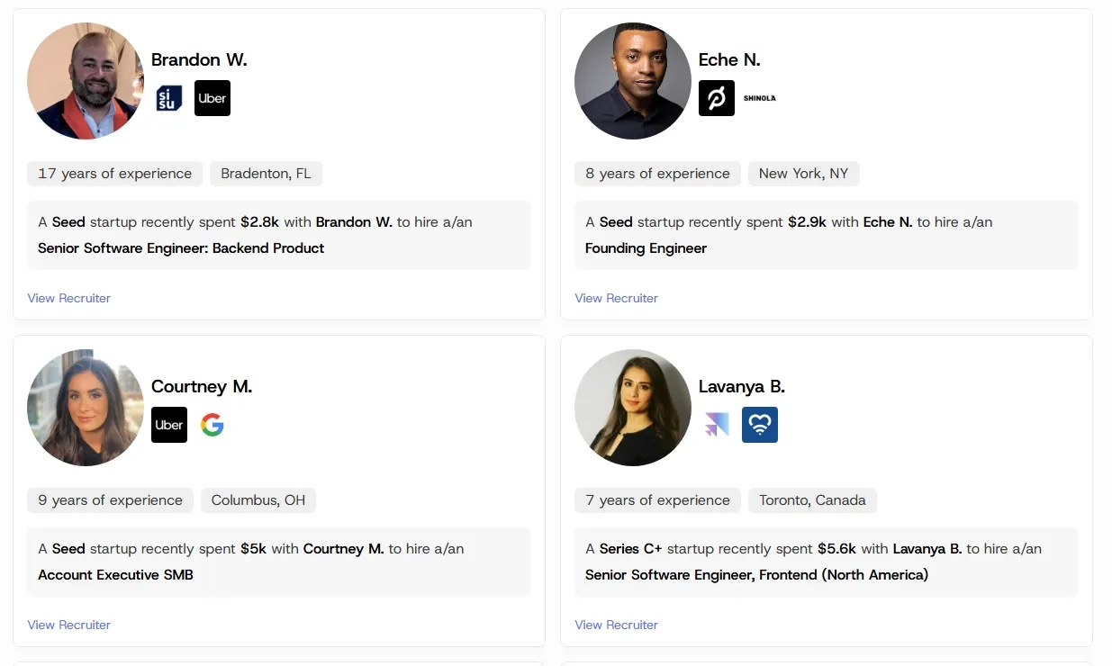Click the "Toronto, Canada" location tag
Screen dimensions: 1112x666
click(x=812, y=500)
